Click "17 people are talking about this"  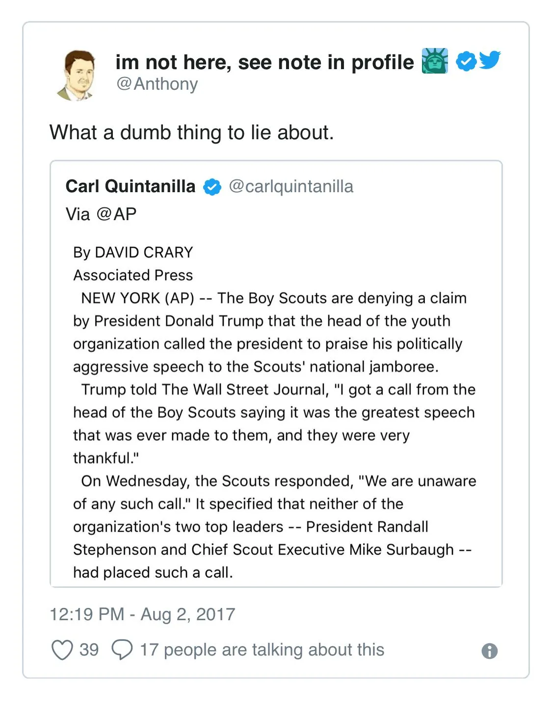pos(262,650)
